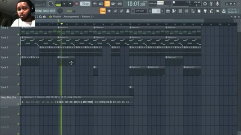Open the 1/4 beat snap dropdown

[x=141, y=11]
